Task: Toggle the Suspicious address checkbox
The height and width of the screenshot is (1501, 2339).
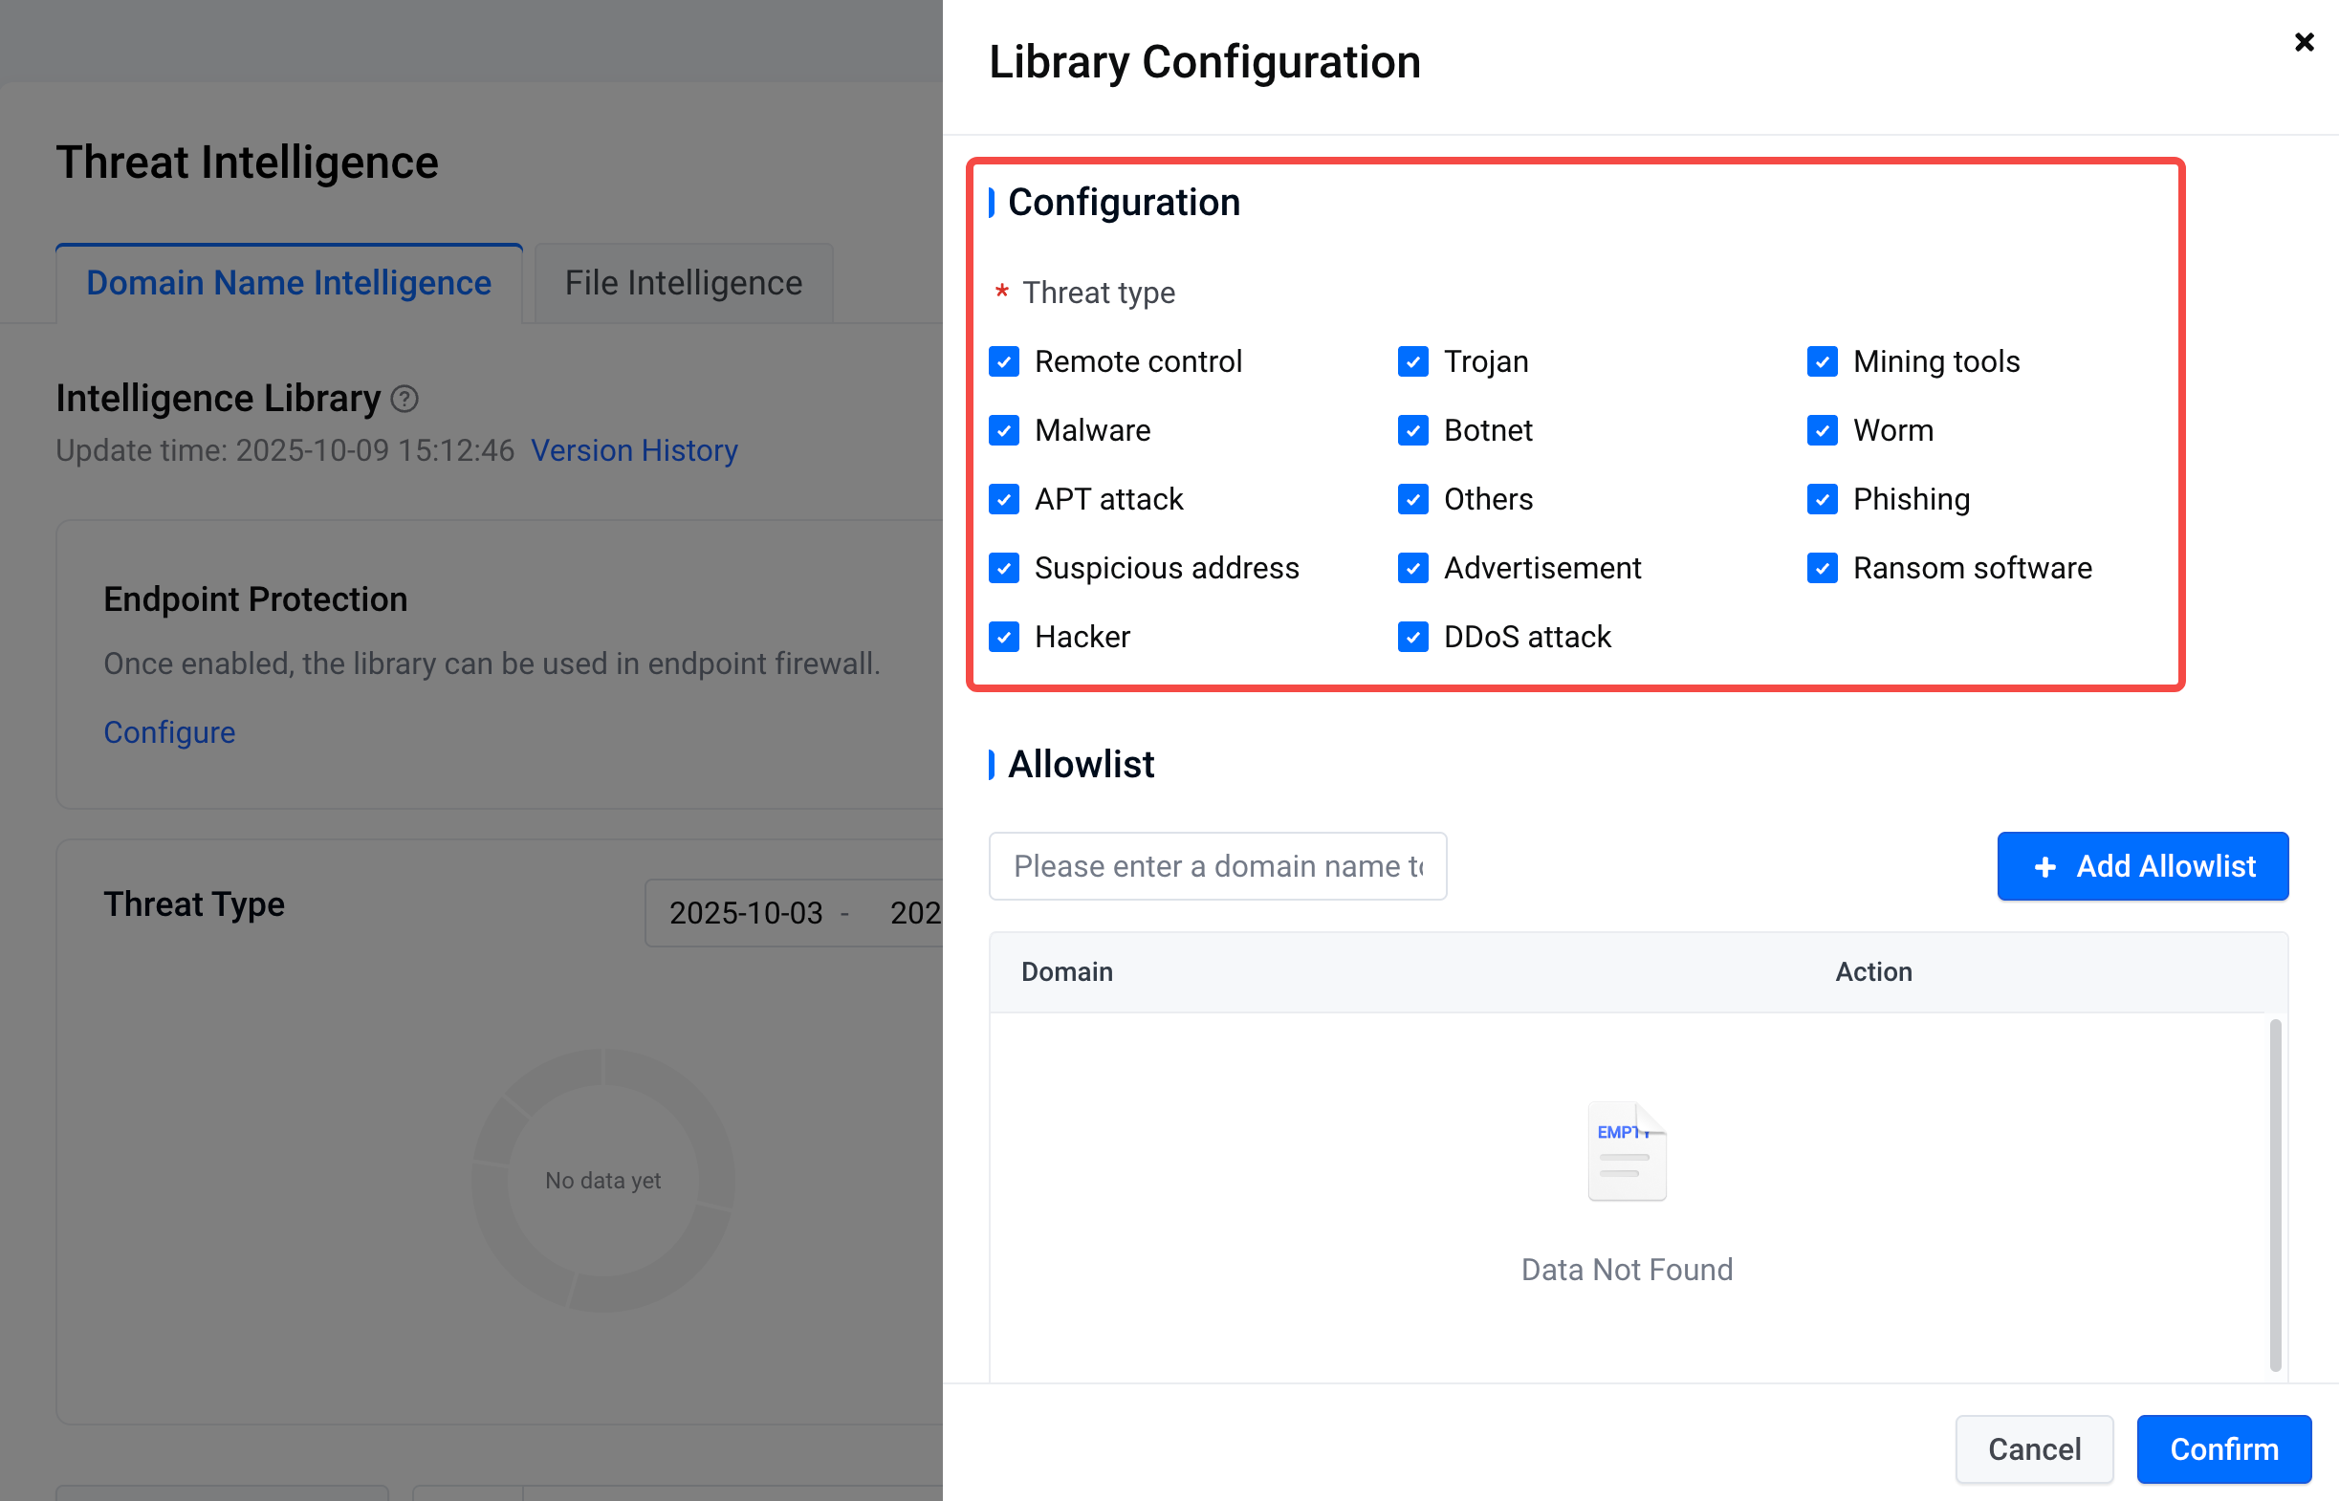Action: tap(1004, 568)
